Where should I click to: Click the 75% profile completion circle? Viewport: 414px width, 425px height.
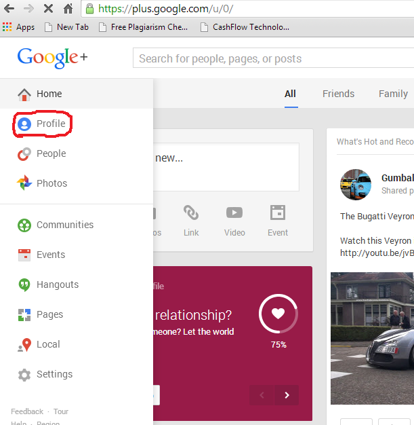coord(278,314)
